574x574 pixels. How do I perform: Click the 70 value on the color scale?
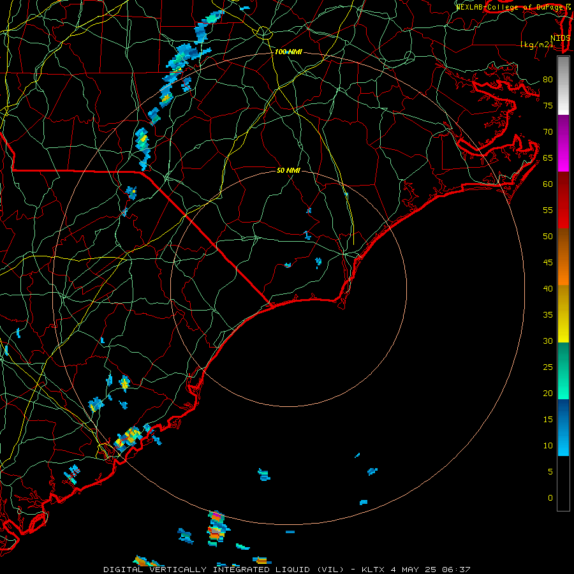point(548,132)
